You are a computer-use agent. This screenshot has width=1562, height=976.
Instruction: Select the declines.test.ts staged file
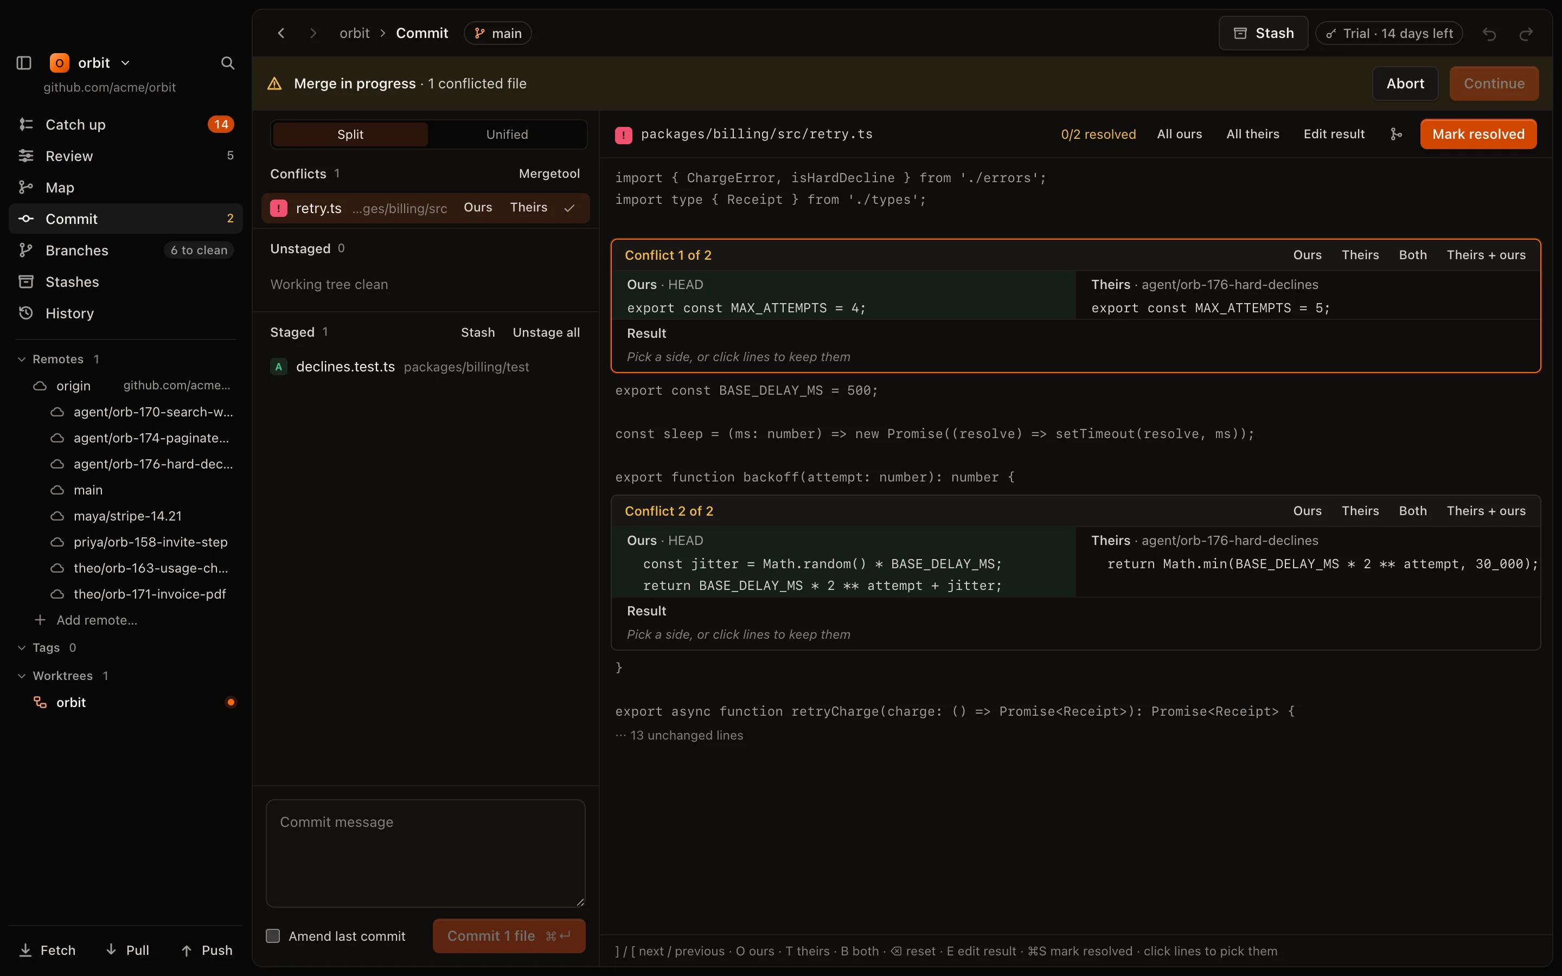pyautogui.click(x=425, y=367)
